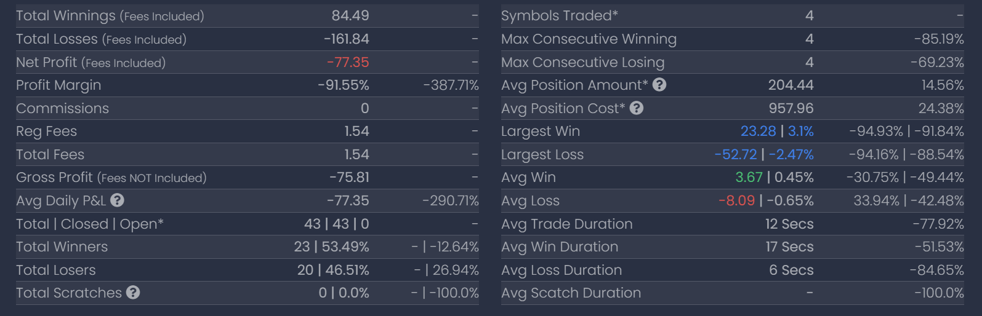The width and height of the screenshot is (982, 316).
Task: Click help icon beside Avg Position Cost
Action: [637, 108]
